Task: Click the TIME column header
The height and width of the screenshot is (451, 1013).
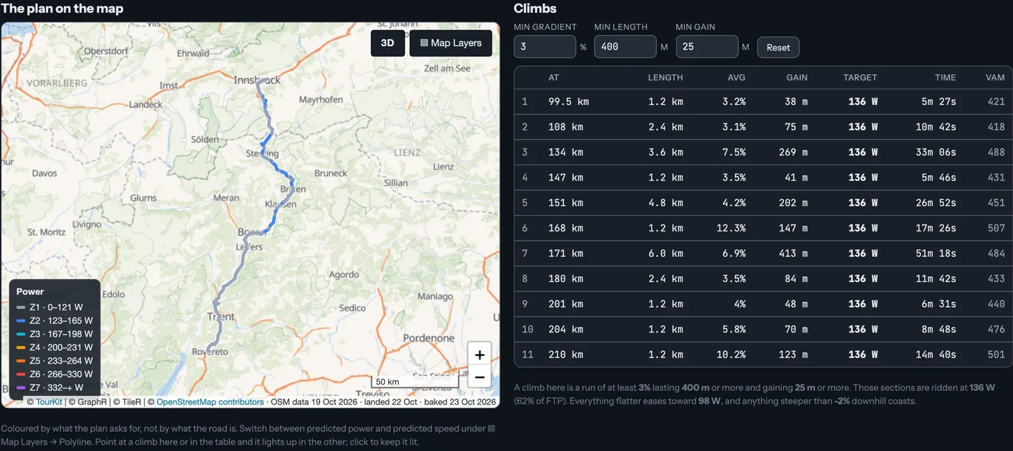Action: point(945,77)
